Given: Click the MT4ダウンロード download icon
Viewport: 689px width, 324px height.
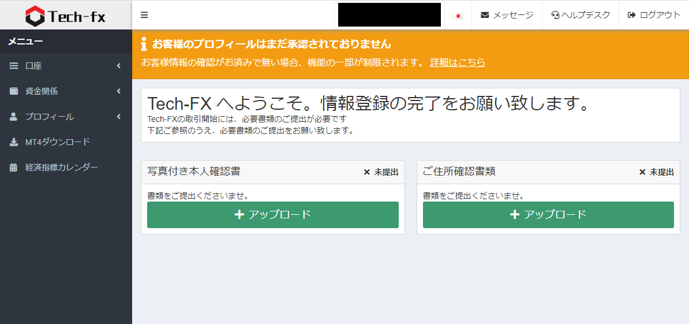Looking at the screenshot, I should tap(14, 142).
